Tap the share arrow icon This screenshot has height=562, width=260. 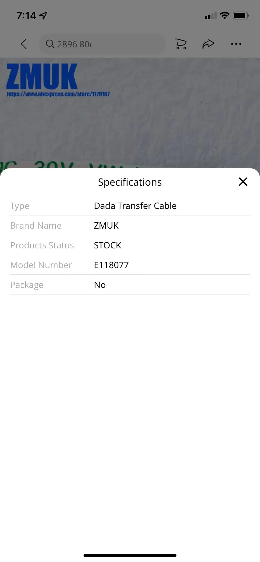click(x=208, y=44)
